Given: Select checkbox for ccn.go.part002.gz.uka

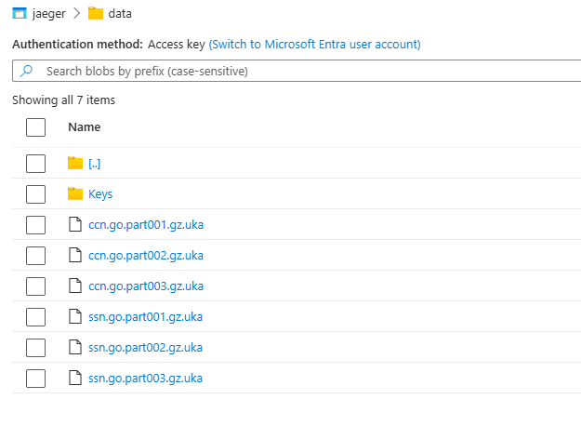Looking at the screenshot, I should (36, 256).
